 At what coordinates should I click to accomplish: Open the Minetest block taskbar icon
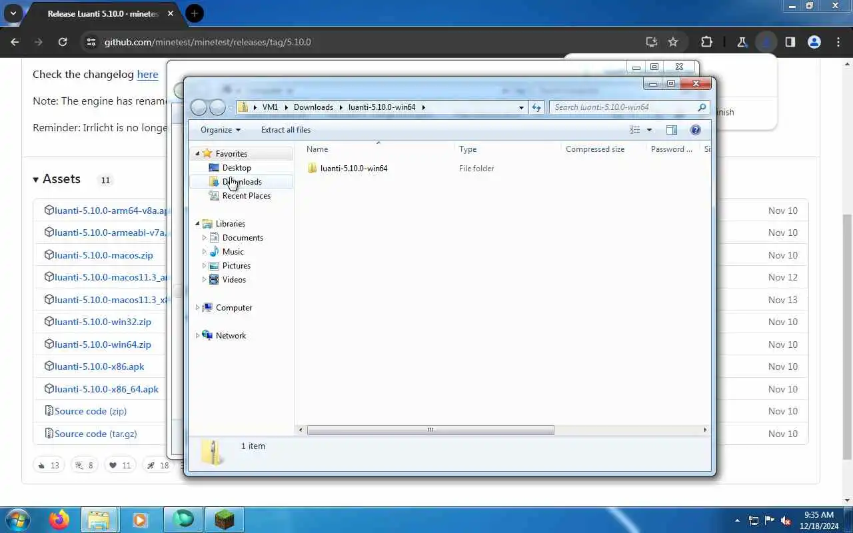click(225, 520)
